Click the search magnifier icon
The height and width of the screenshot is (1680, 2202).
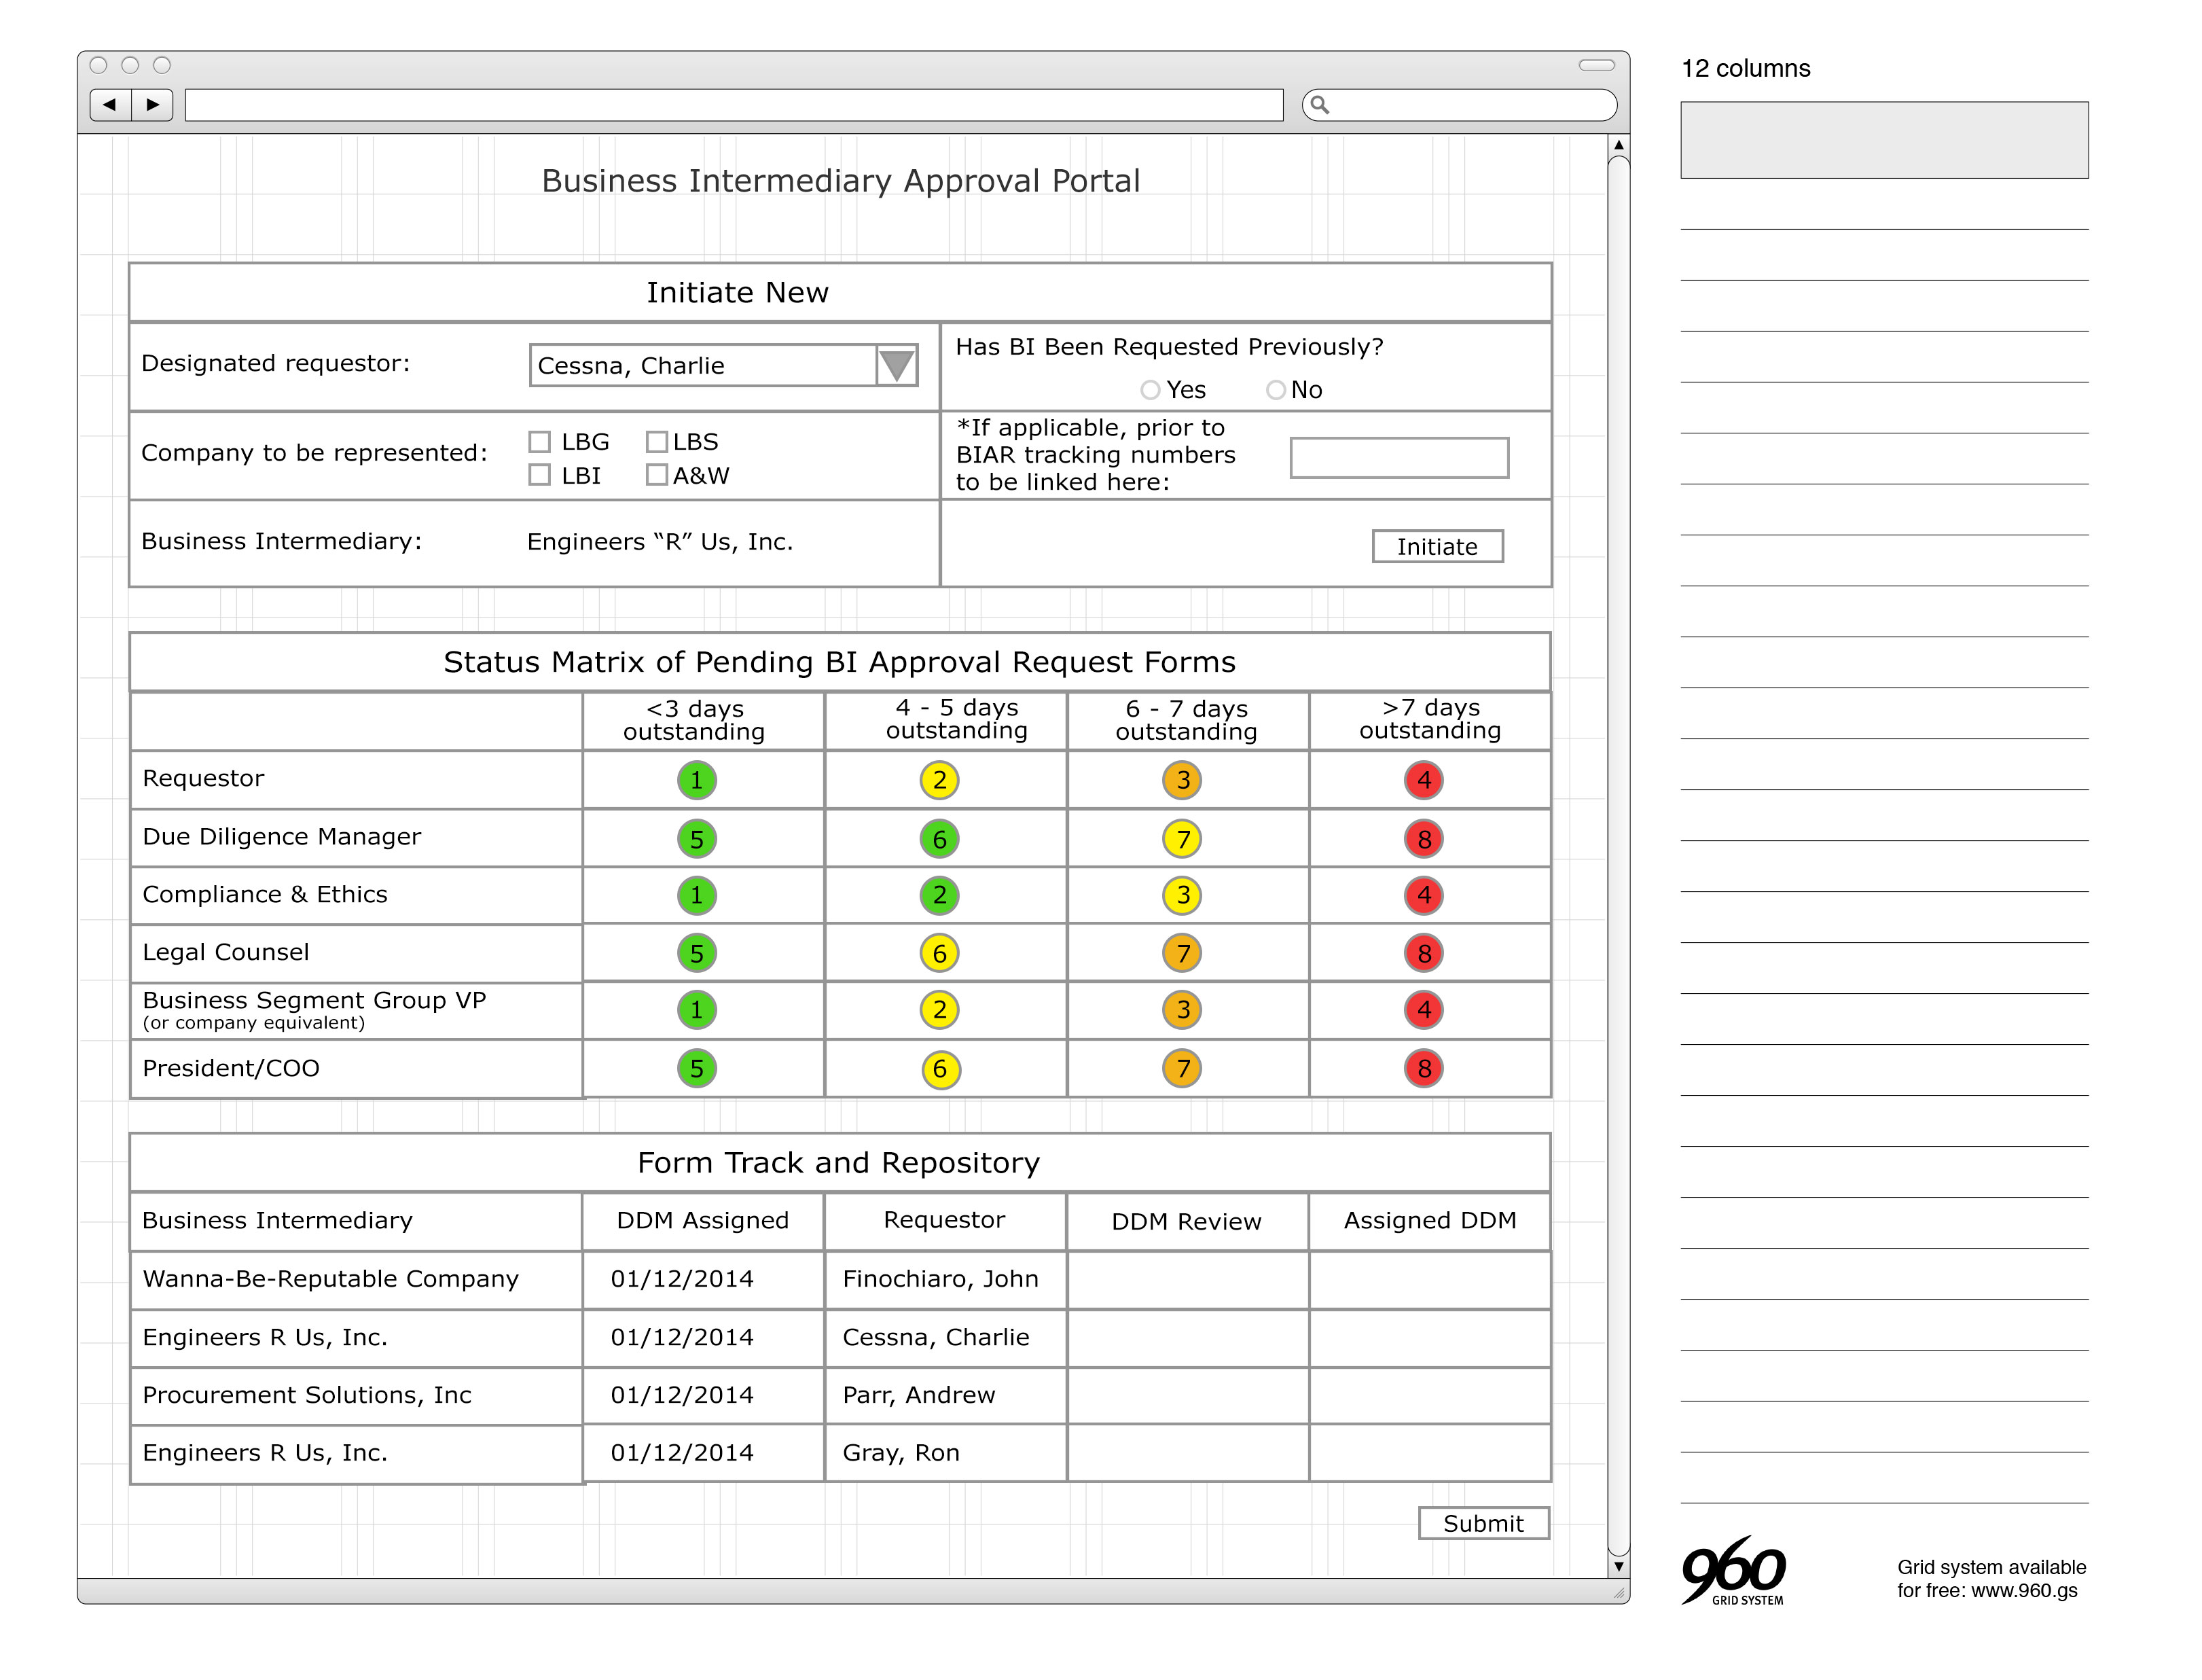(1320, 105)
